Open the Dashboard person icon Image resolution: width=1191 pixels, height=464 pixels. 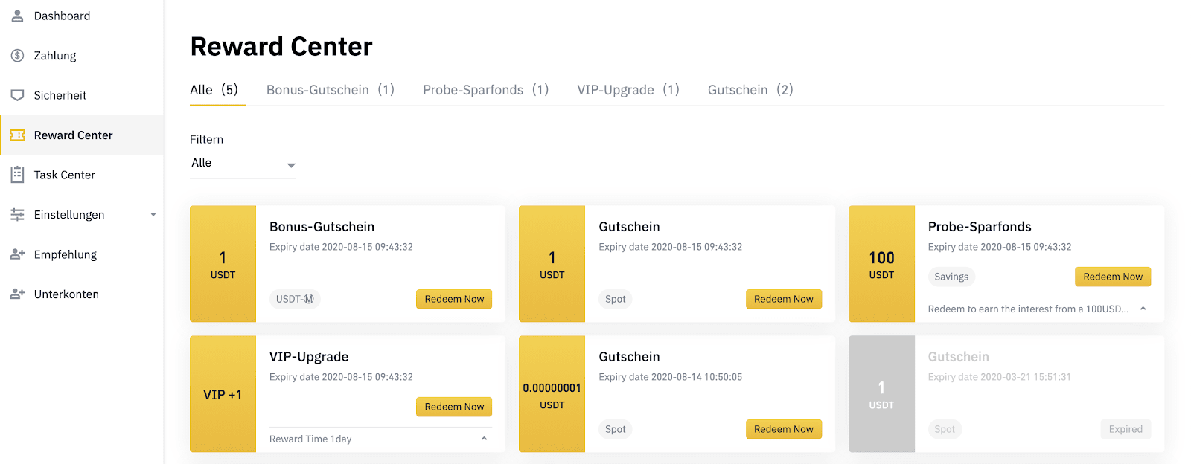[17, 16]
